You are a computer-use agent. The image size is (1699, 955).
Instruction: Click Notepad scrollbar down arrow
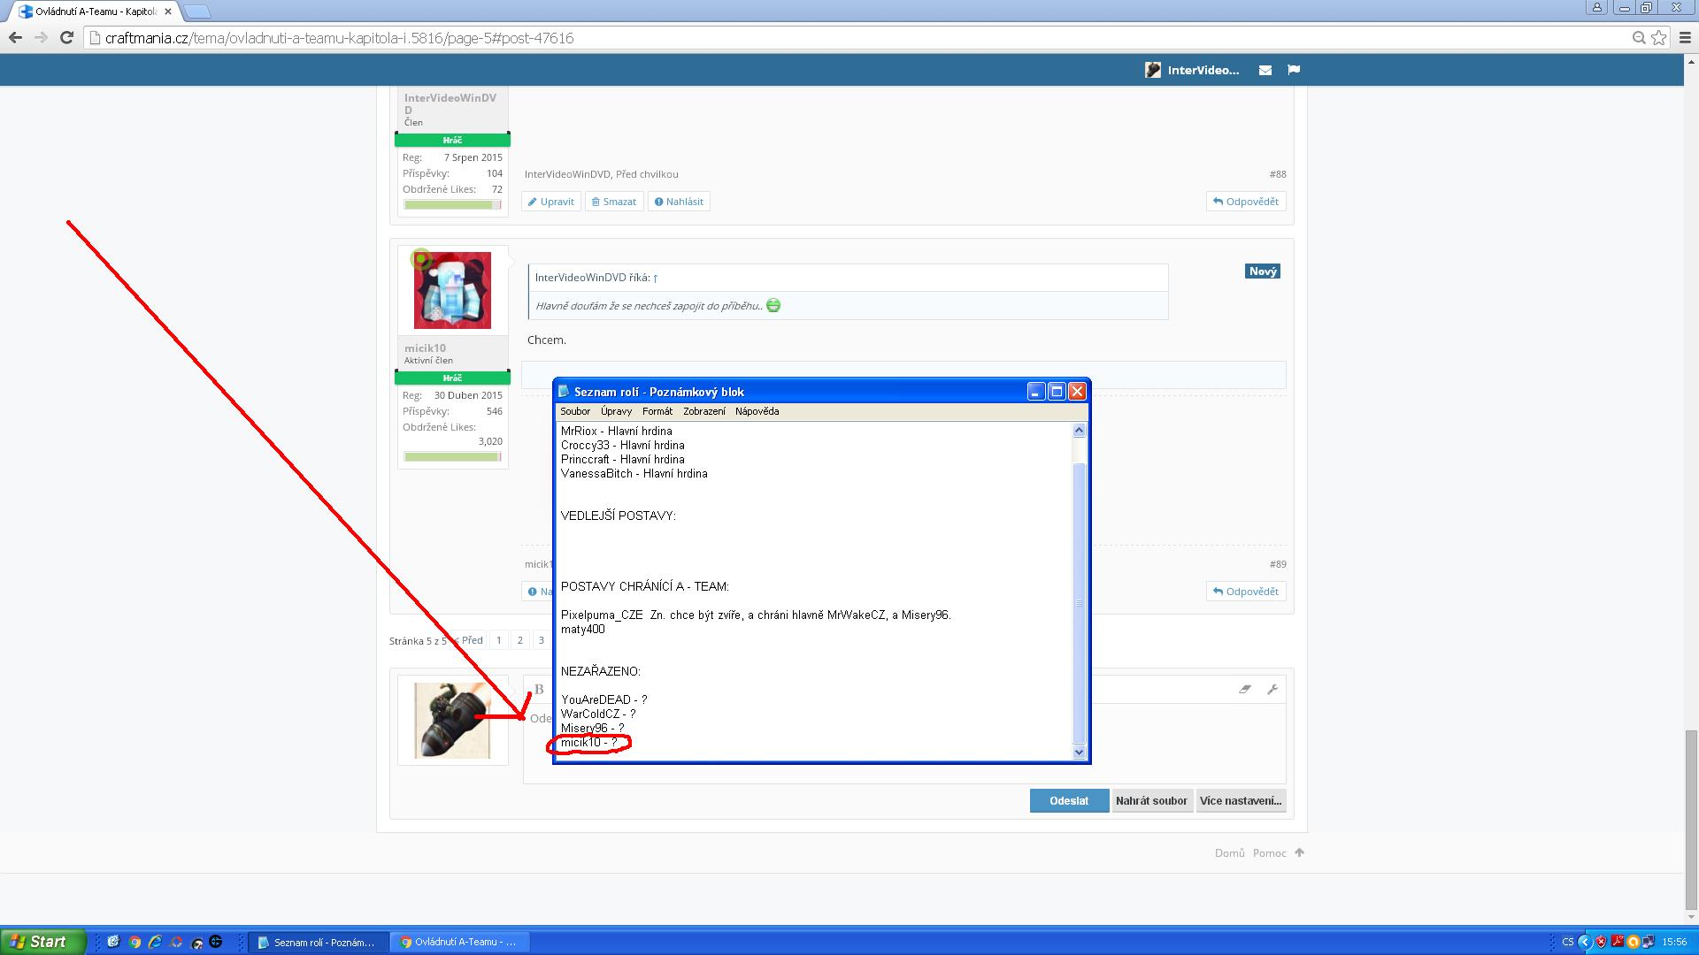point(1079,753)
